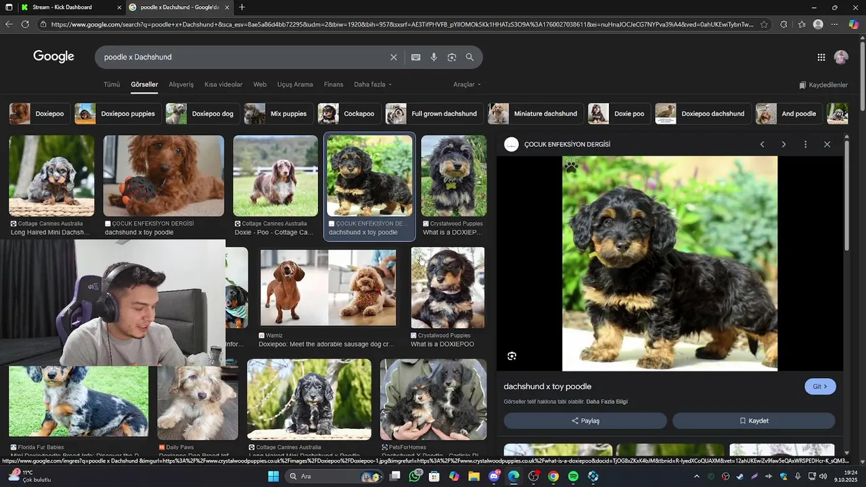Reload the page in browser toolbar
The image size is (866, 487).
(x=25, y=24)
